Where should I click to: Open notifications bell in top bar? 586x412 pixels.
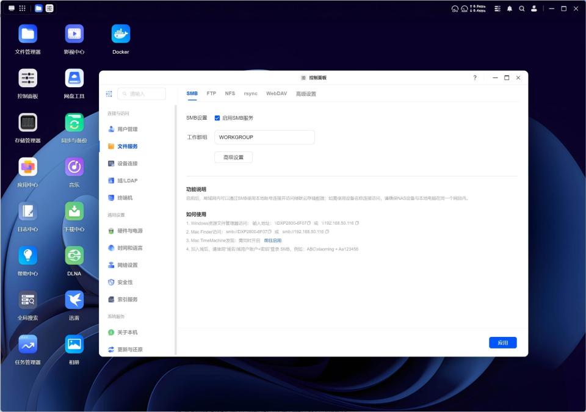click(x=509, y=9)
